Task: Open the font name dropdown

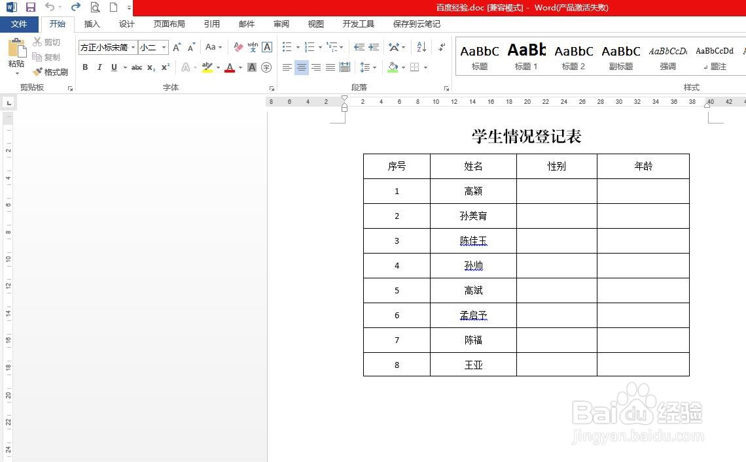Action: (x=133, y=47)
